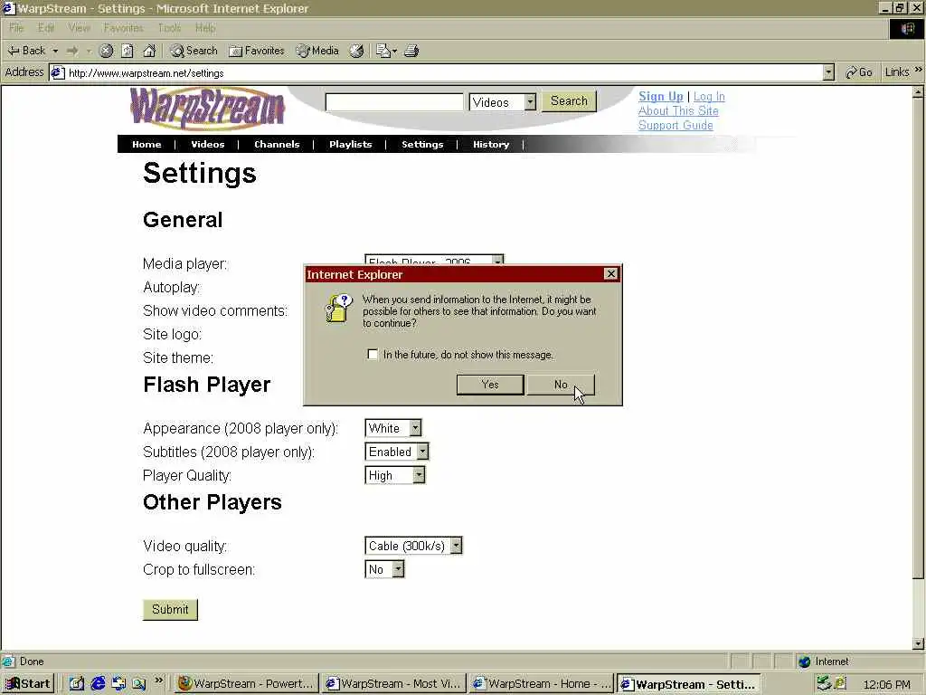Click No in the Internet Explorer dialog
The image size is (926, 695).
tap(561, 385)
